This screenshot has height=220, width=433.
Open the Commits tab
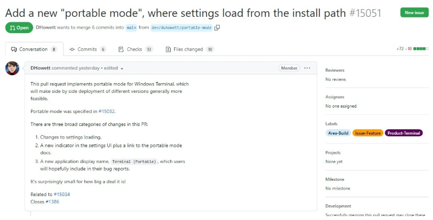point(87,49)
